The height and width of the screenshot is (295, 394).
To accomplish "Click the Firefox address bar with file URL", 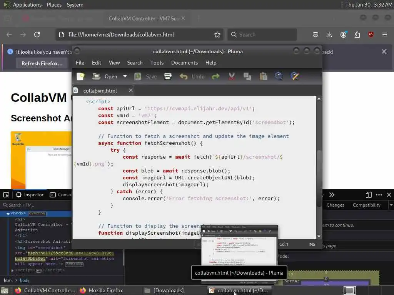I will (139, 35).
